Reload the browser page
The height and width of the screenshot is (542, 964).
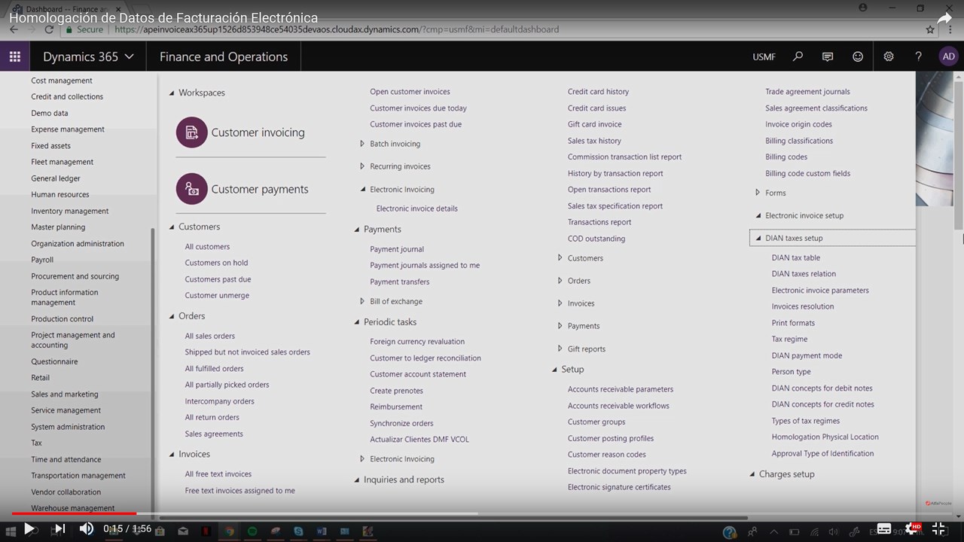(50, 29)
